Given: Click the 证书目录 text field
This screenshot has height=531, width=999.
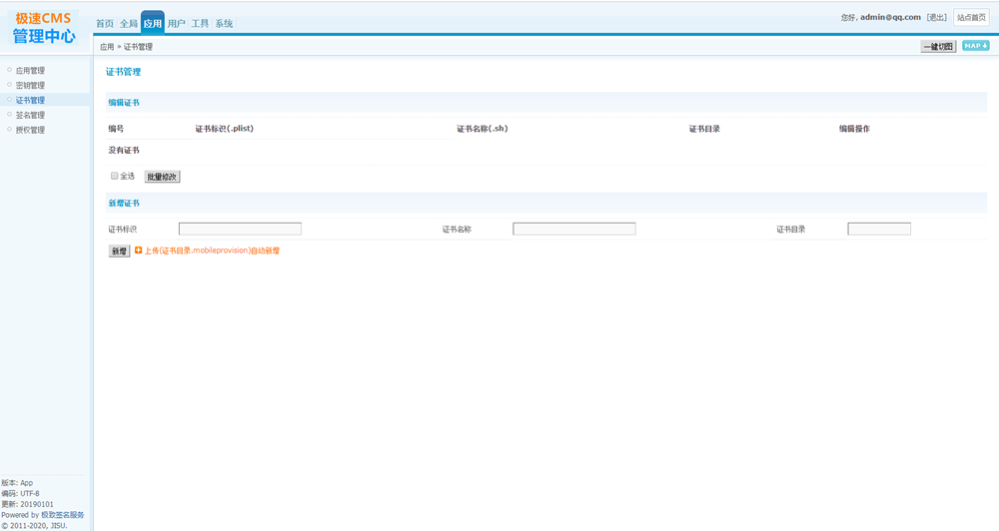Looking at the screenshot, I should (879, 230).
